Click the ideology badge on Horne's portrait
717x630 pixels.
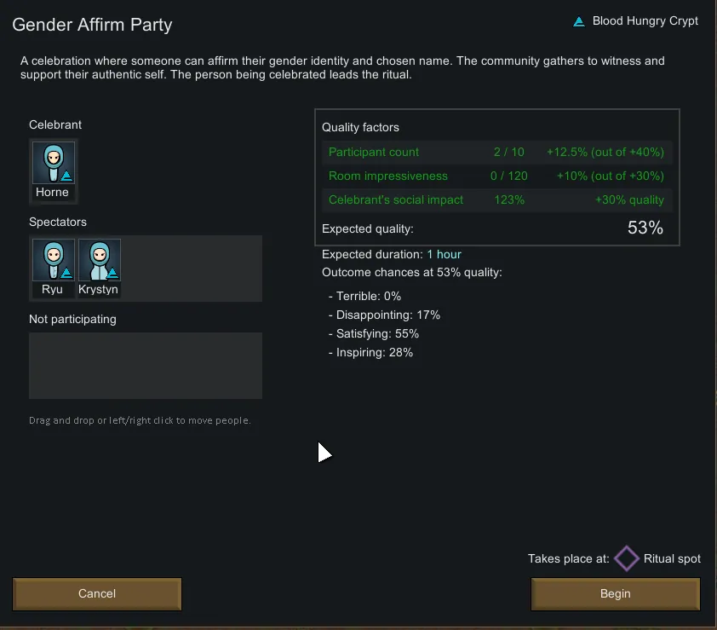(x=66, y=176)
